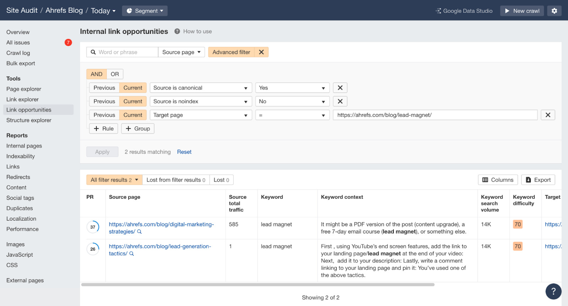Image resolution: width=568 pixels, height=306 pixels.
Task: Open settings gear in top bar
Action: click(x=554, y=11)
